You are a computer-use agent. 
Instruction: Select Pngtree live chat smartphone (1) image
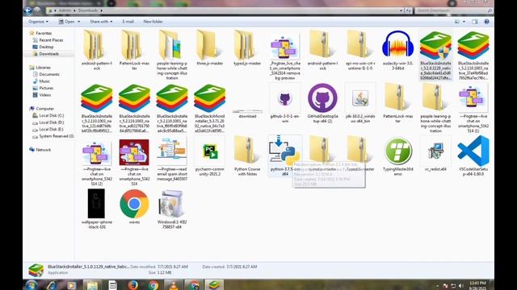tap(473, 108)
